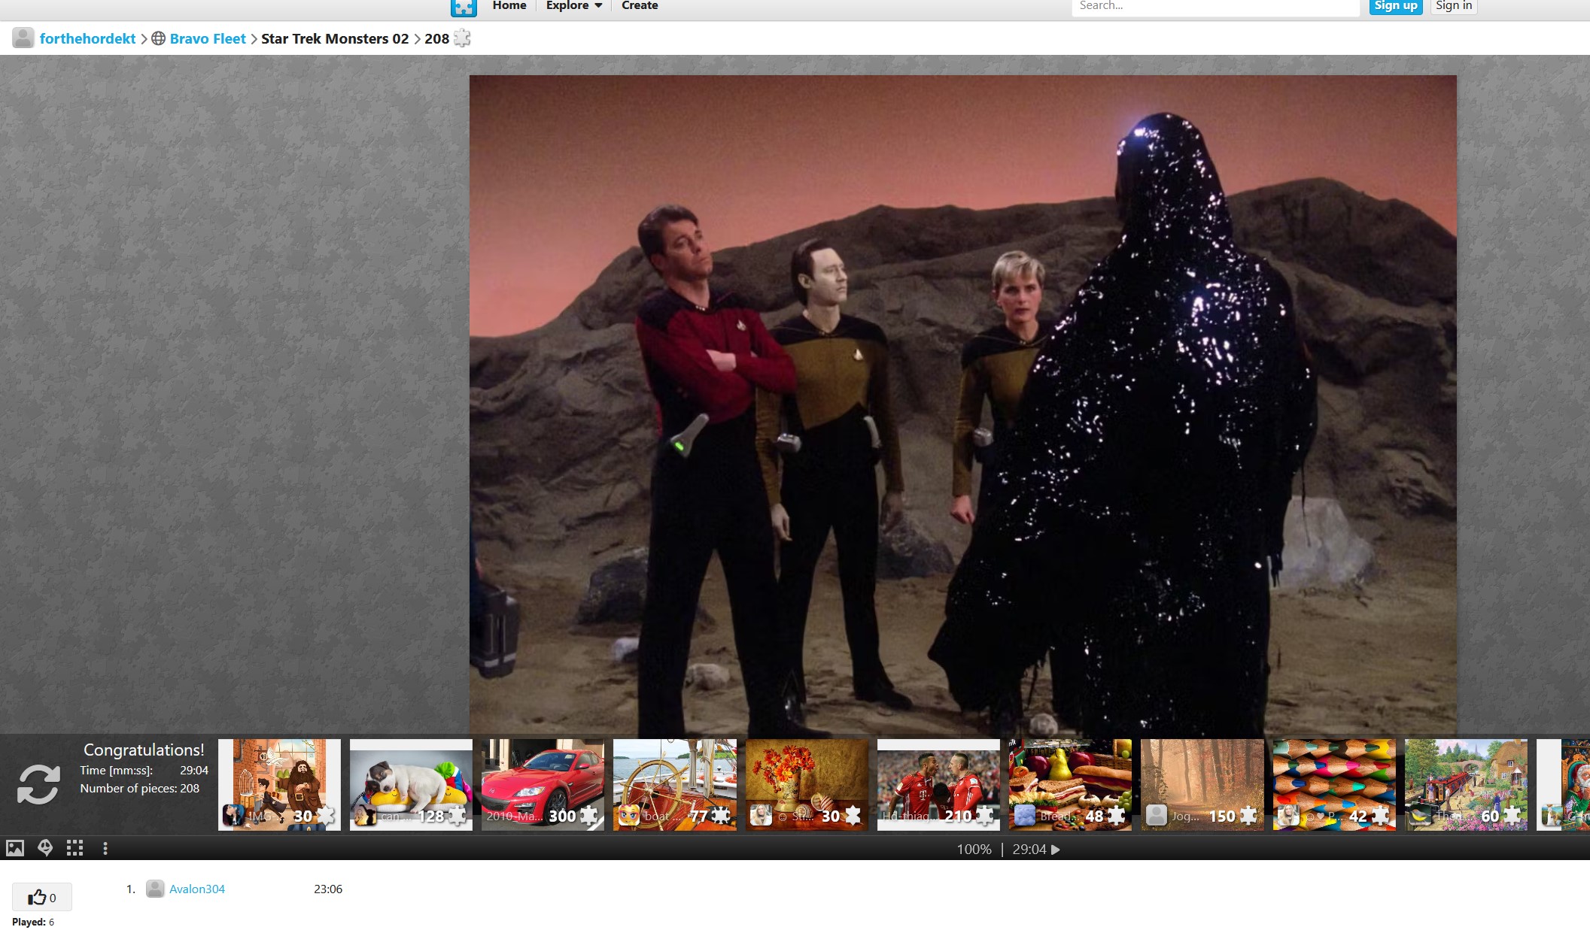
Task: Click the 23:06 leaderboard time
Action: (328, 889)
